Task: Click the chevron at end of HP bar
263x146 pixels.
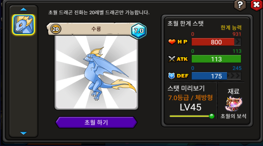Action: pyautogui.click(x=238, y=42)
